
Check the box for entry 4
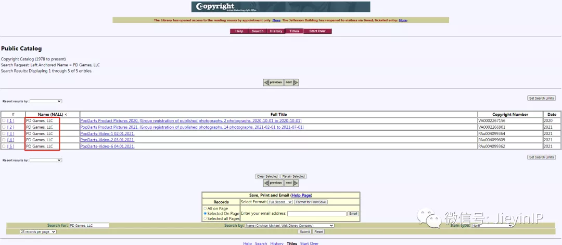4,140
